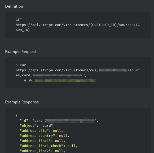
Task: Click the green sk_ secret key
Action: (x=62, y=80)
